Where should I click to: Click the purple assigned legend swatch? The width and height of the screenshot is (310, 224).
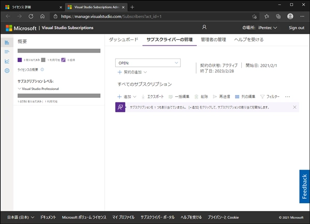pyautogui.click(x=20, y=60)
